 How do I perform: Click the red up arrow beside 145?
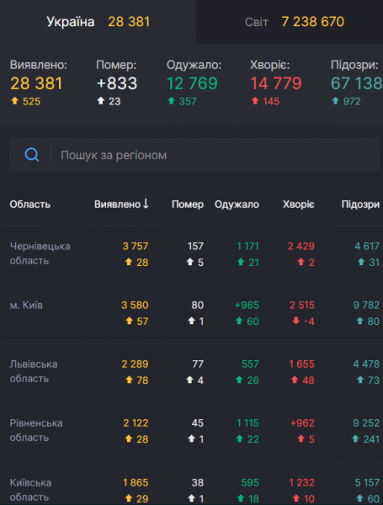(255, 101)
